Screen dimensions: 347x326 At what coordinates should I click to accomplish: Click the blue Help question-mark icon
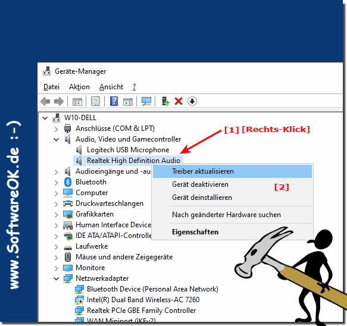(x=114, y=101)
